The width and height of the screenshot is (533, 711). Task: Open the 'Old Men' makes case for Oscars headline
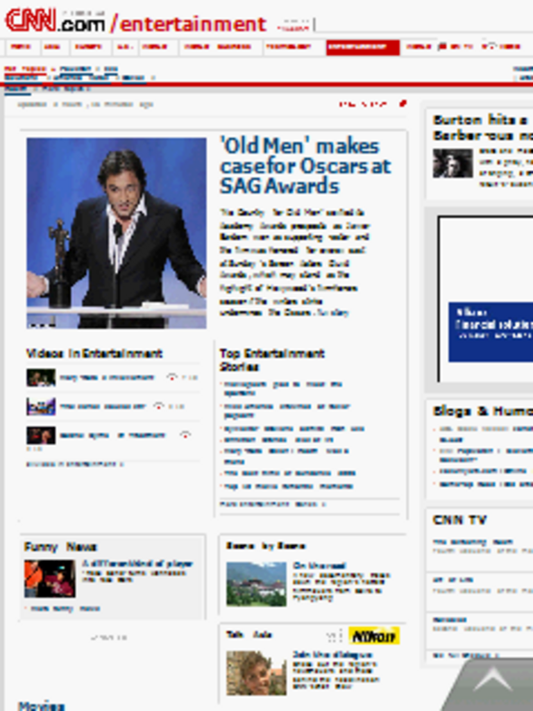tap(305, 166)
